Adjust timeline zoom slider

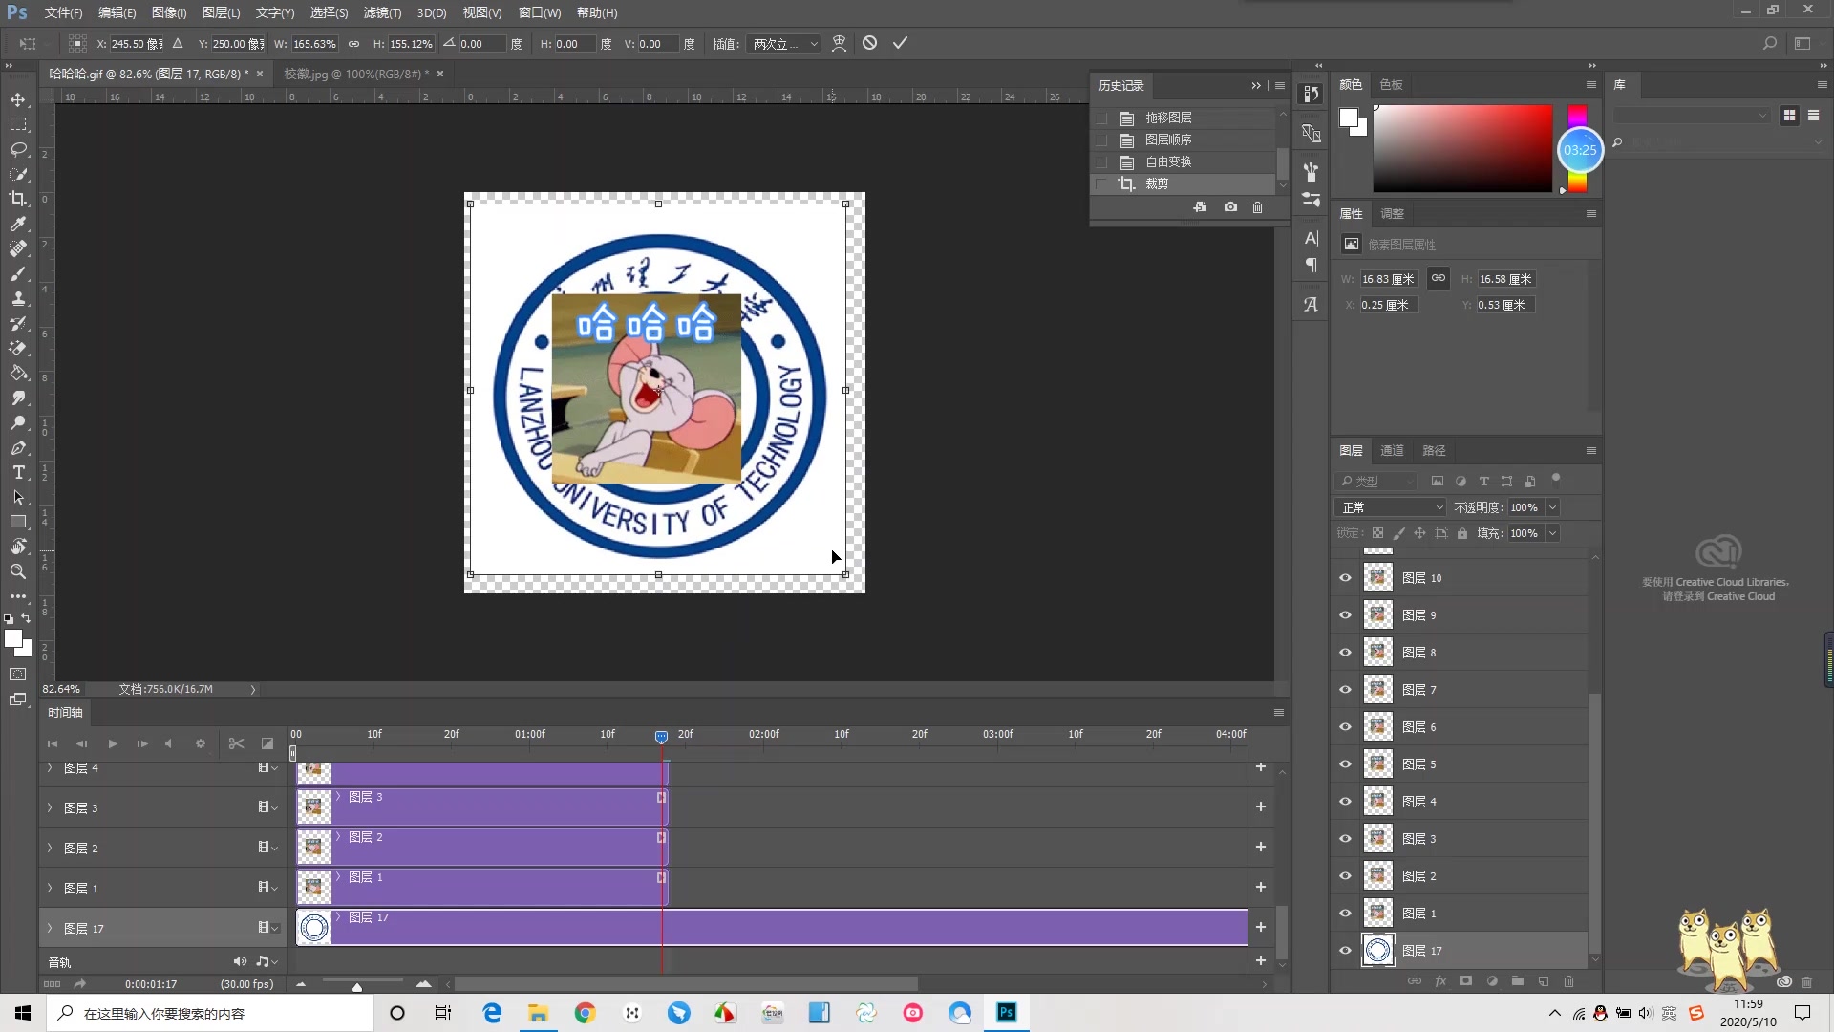357,985
